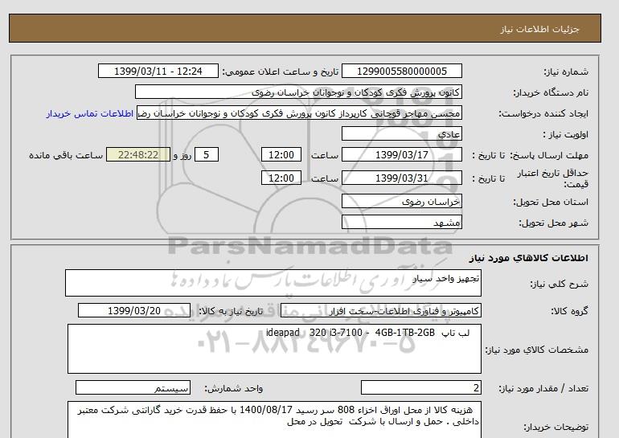Screen dimensions: 619x438
Task: Click the label تاریخ نیاز به کالا
Action: click(x=231, y=311)
